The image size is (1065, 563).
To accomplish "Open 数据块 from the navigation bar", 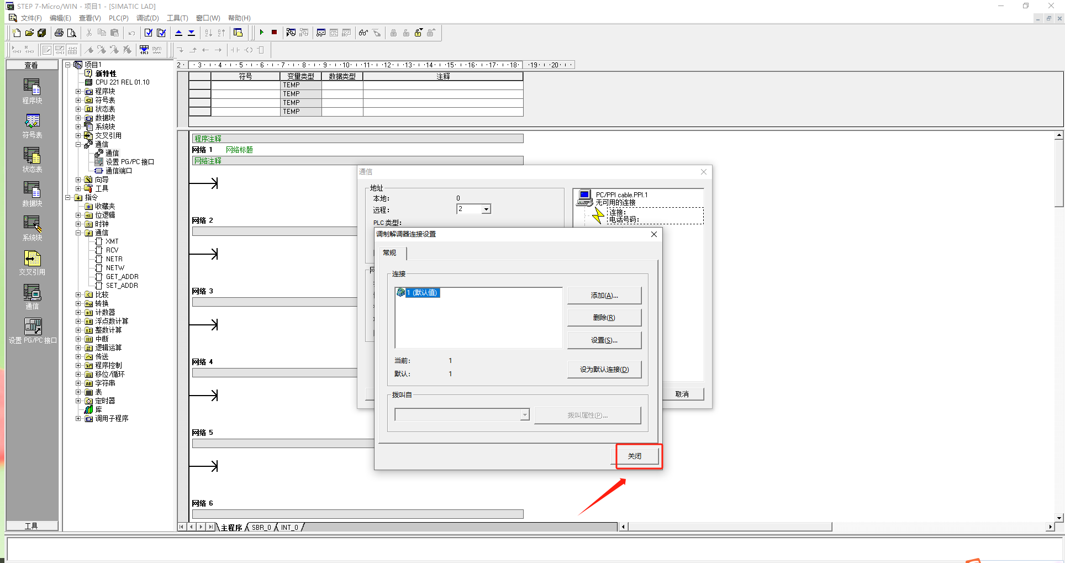I will coord(32,194).
